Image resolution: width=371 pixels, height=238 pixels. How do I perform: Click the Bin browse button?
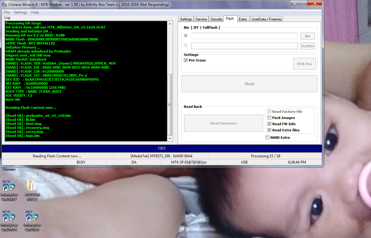[x=308, y=36]
